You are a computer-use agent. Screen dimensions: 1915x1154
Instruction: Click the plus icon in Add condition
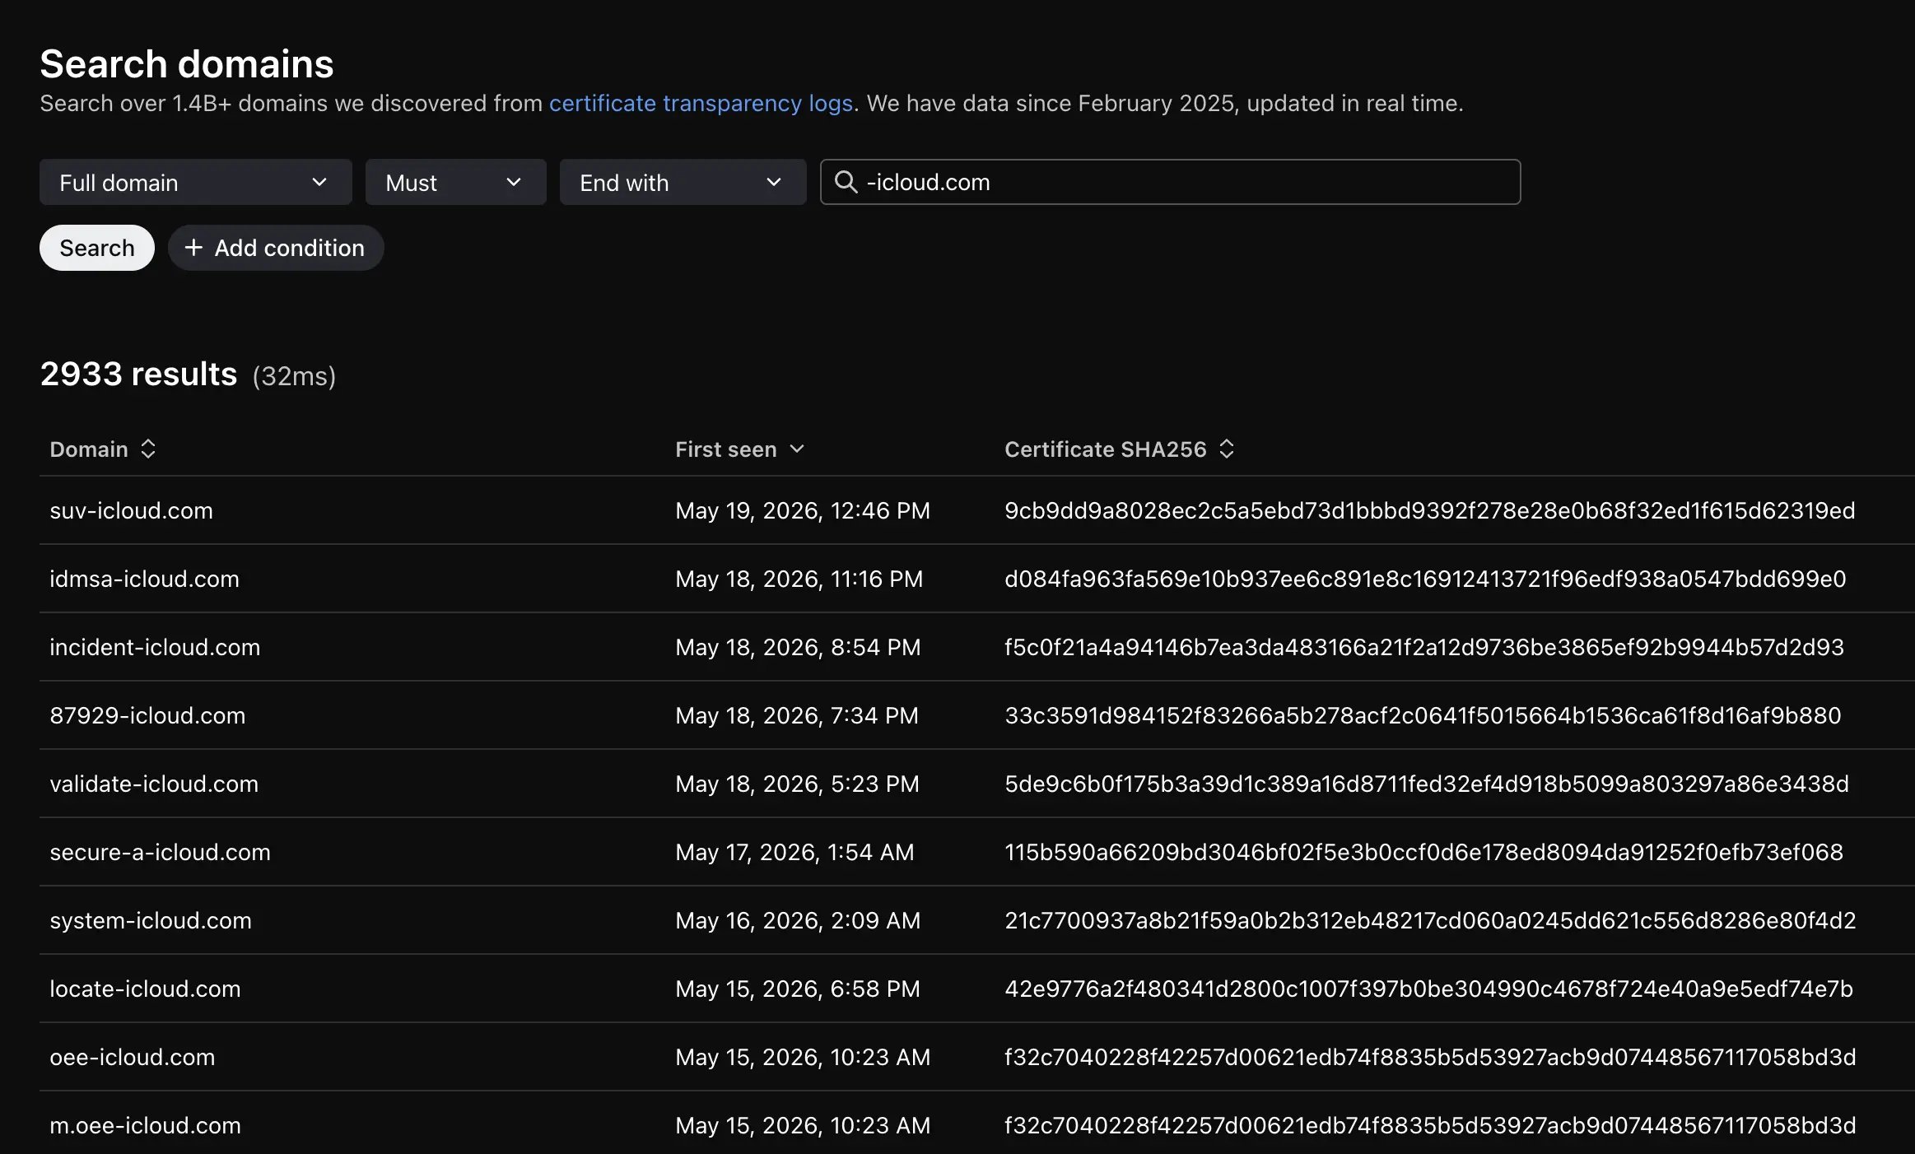(193, 248)
